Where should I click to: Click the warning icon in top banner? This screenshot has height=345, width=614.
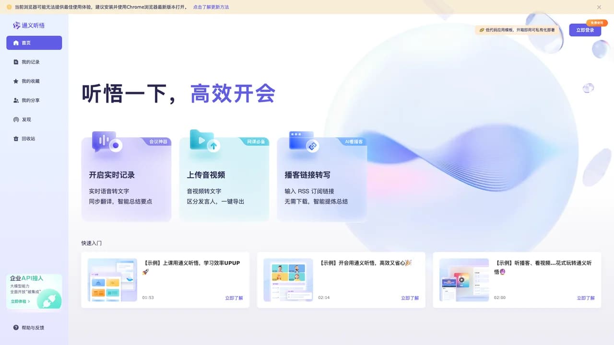[9, 7]
